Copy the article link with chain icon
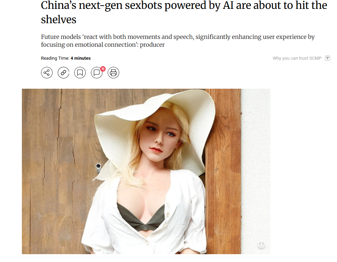Viewport: 337px width, 262px height. pos(64,73)
